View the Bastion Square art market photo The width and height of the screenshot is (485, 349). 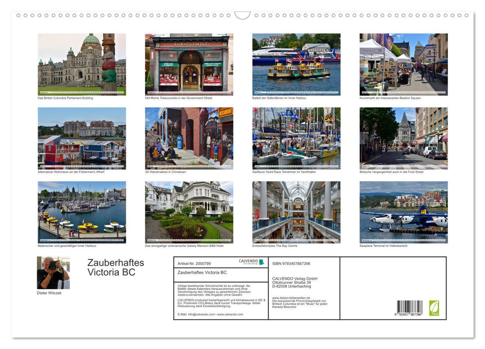click(403, 64)
